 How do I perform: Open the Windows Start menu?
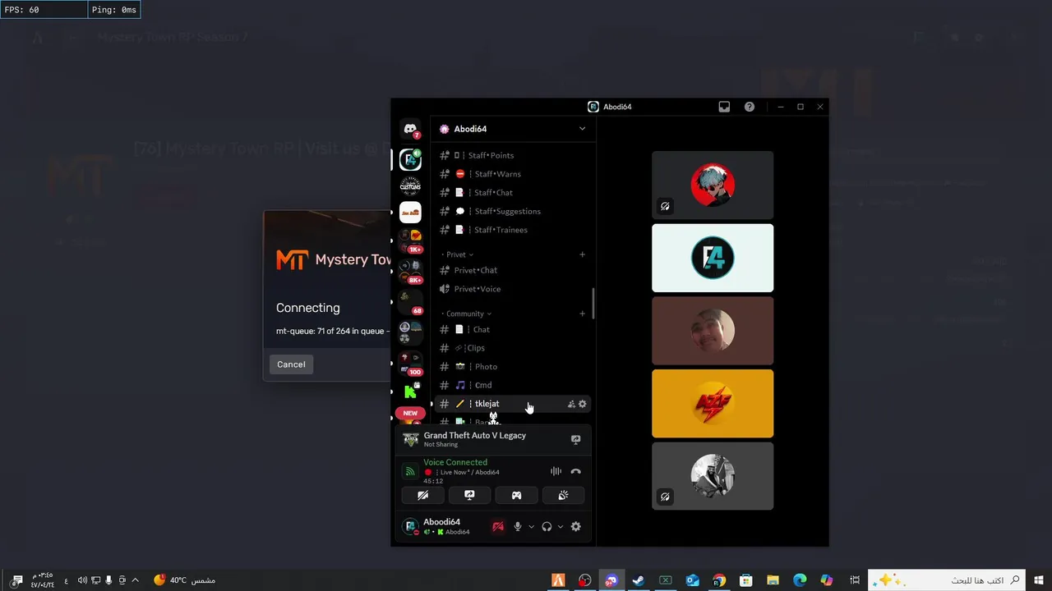point(1039,580)
